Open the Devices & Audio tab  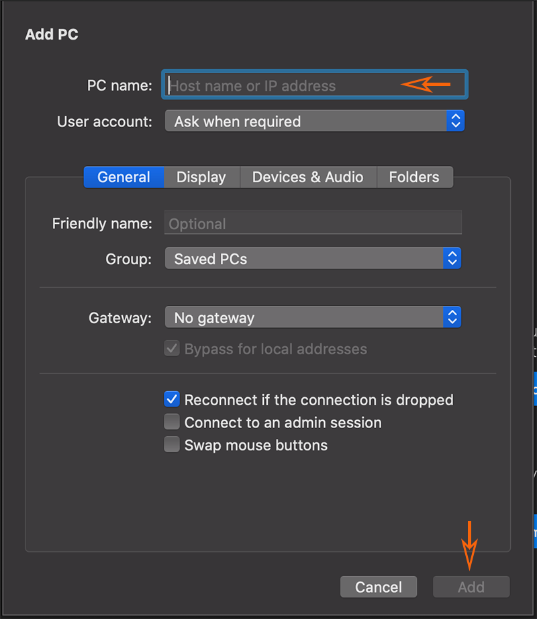[307, 177]
